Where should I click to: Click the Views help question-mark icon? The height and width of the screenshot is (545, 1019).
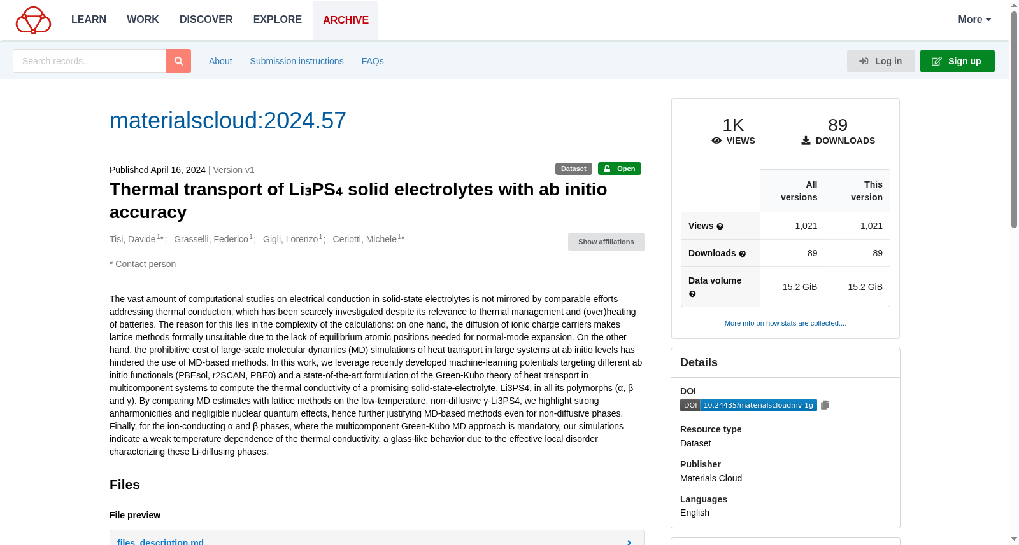(720, 226)
